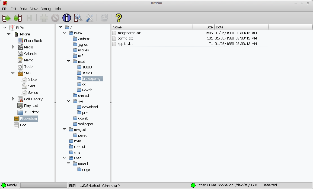
Task: Click the disabled History H toolbar icon
Action: 29,18
